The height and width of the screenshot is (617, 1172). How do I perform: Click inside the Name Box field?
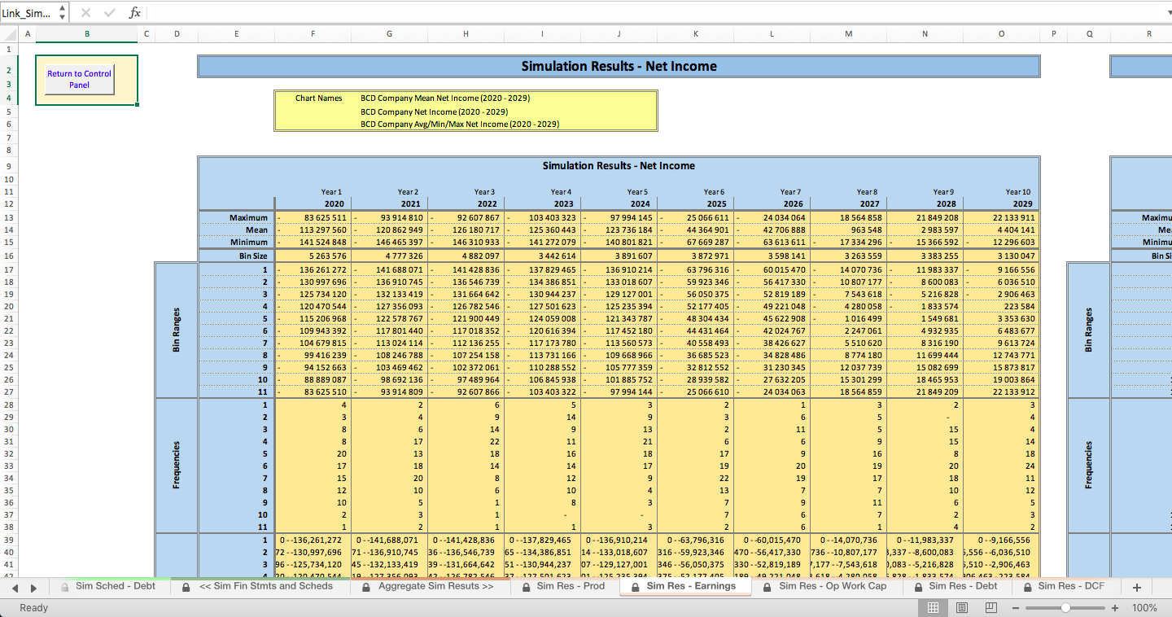[x=28, y=13]
